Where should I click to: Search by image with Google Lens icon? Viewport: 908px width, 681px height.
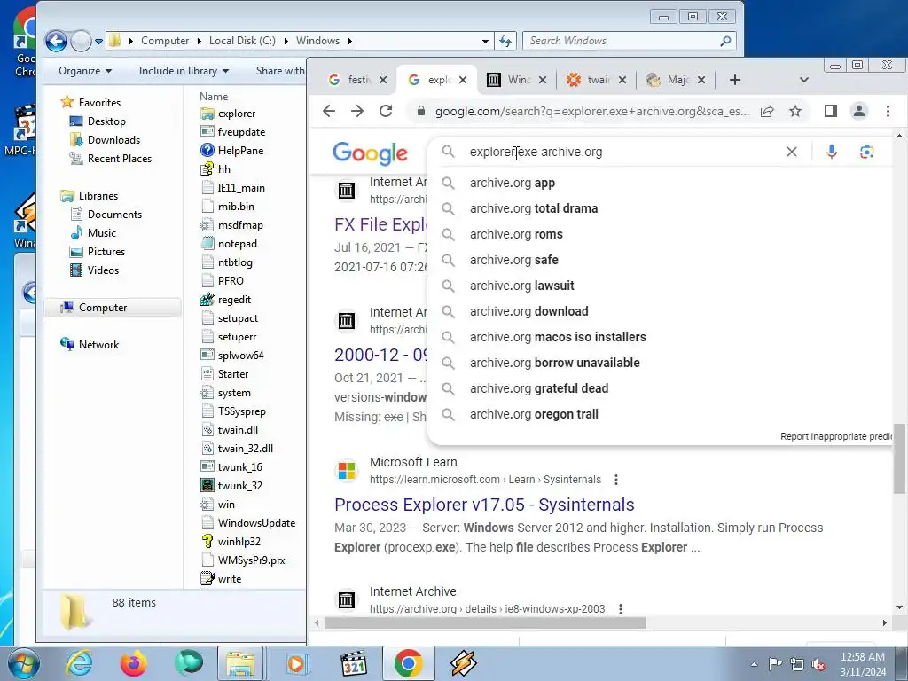(x=867, y=152)
